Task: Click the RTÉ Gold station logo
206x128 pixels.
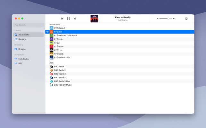Action: [x=52, y=54]
